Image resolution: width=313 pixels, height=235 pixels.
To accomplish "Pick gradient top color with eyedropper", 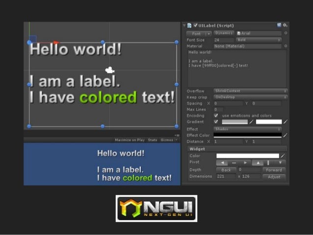I will pyautogui.click(x=252, y=122).
